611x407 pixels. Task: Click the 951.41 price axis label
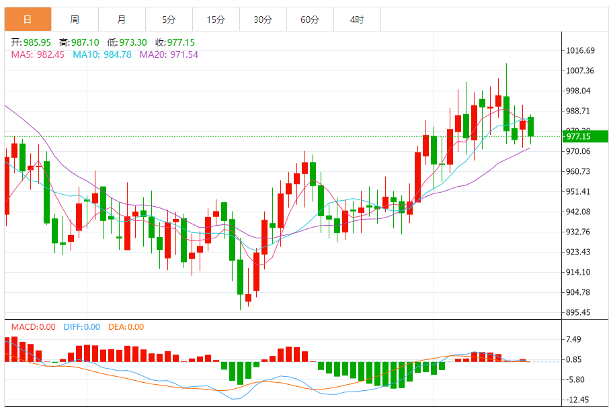click(578, 191)
